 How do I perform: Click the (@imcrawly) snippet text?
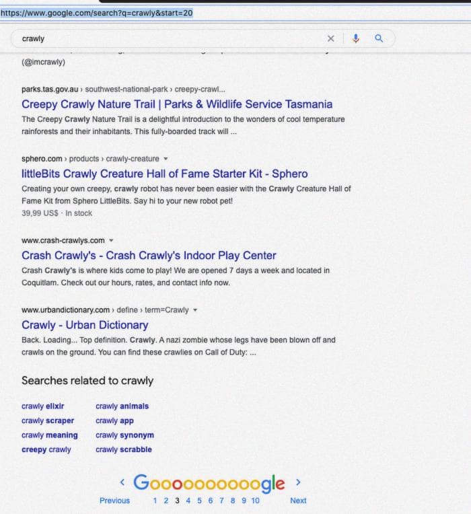(x=43, y=62)
